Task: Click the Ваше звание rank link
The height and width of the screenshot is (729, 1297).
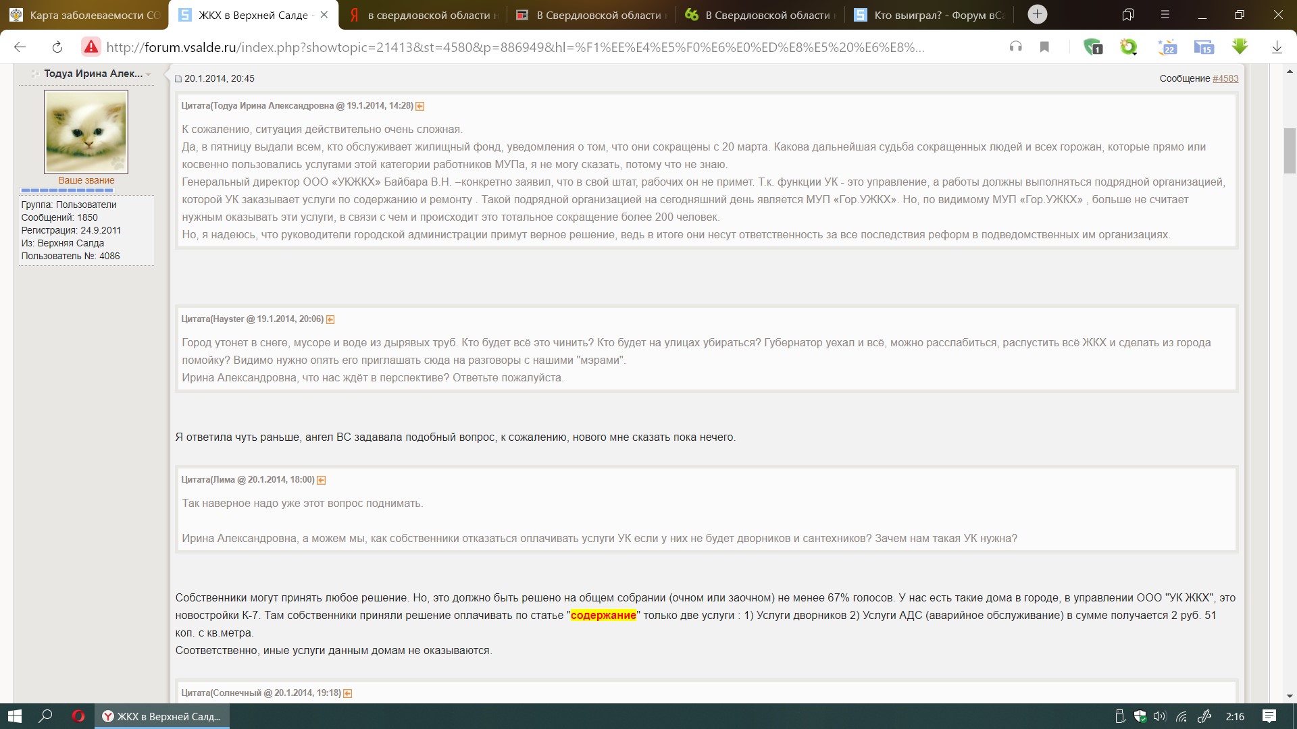Action: [x=86, y=180]
